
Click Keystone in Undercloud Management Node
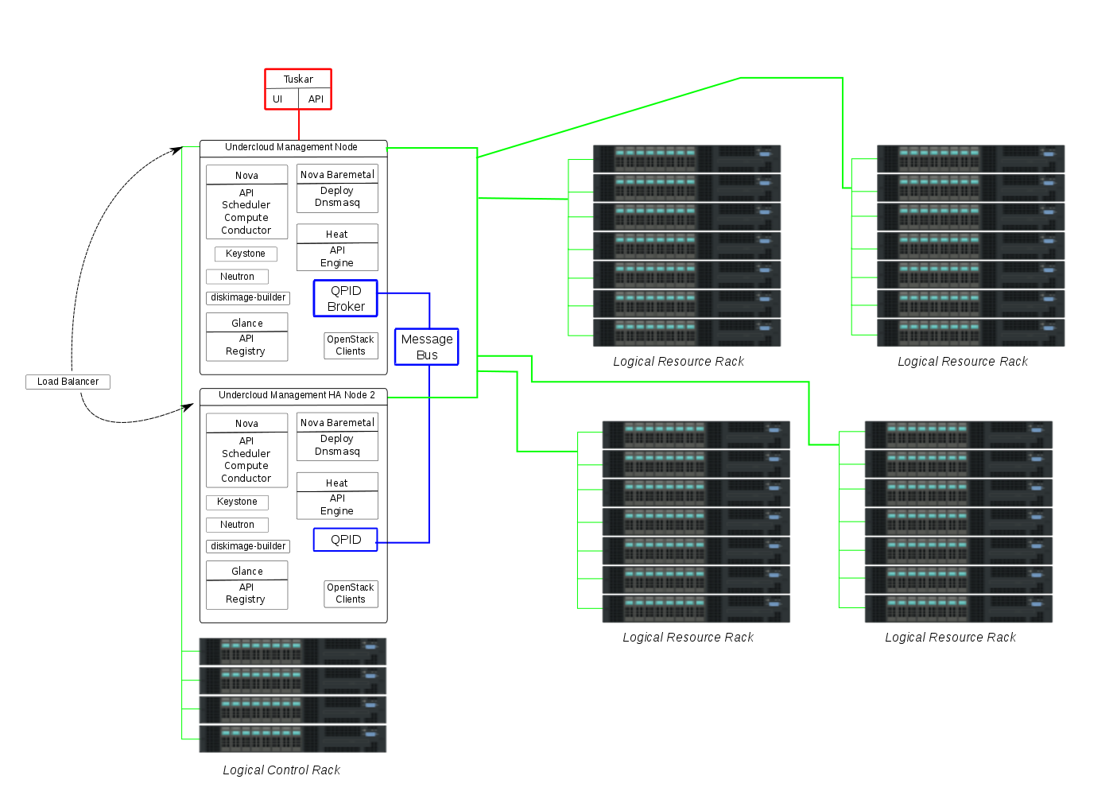[x=246, y=254]
